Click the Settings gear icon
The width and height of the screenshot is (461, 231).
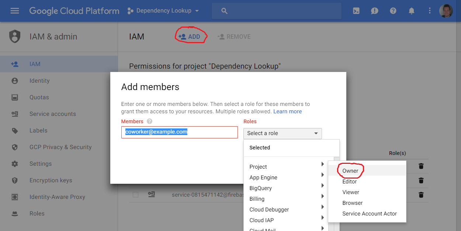15,164
